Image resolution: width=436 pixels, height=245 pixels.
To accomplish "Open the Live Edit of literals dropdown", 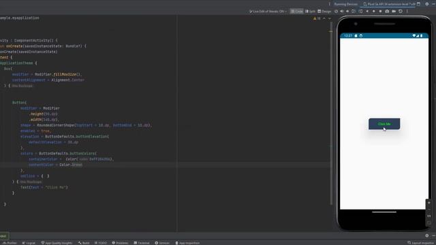I will (268, 12).
